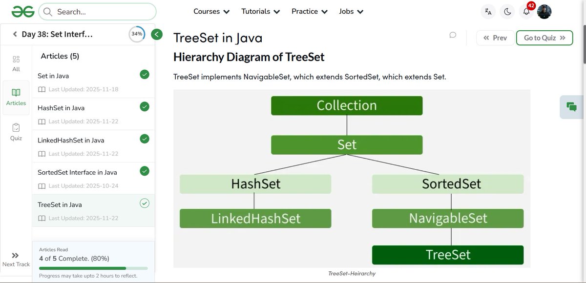Click the Go to Quiz button
Viewport: 586px width, 283px height.
coord(544,37)
